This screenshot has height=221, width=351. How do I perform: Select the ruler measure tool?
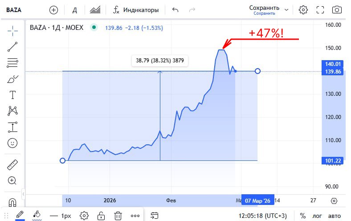click(12, 165)
